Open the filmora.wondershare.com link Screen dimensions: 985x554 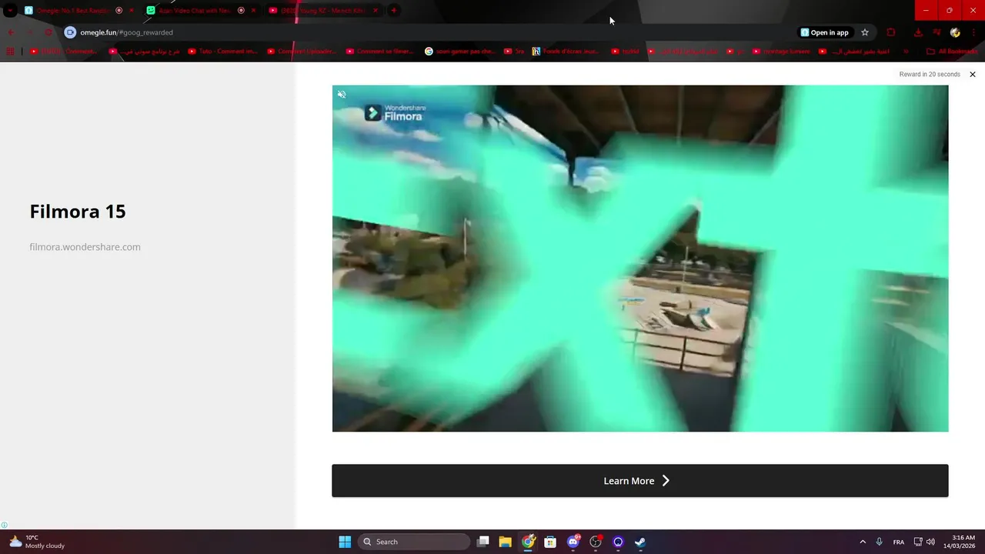click(x=85, y=247)
